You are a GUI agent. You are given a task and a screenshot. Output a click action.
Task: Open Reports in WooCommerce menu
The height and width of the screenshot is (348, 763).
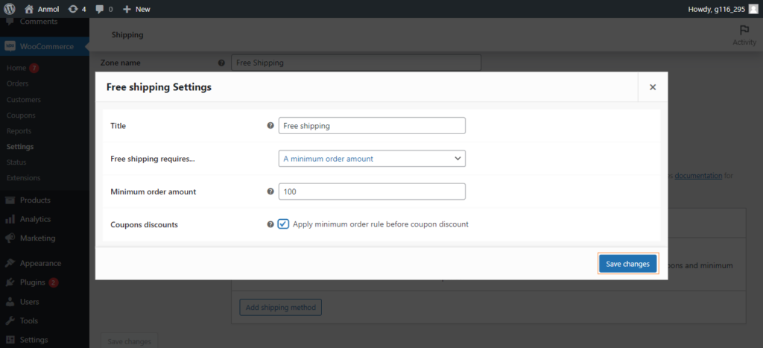click(19, 131)
